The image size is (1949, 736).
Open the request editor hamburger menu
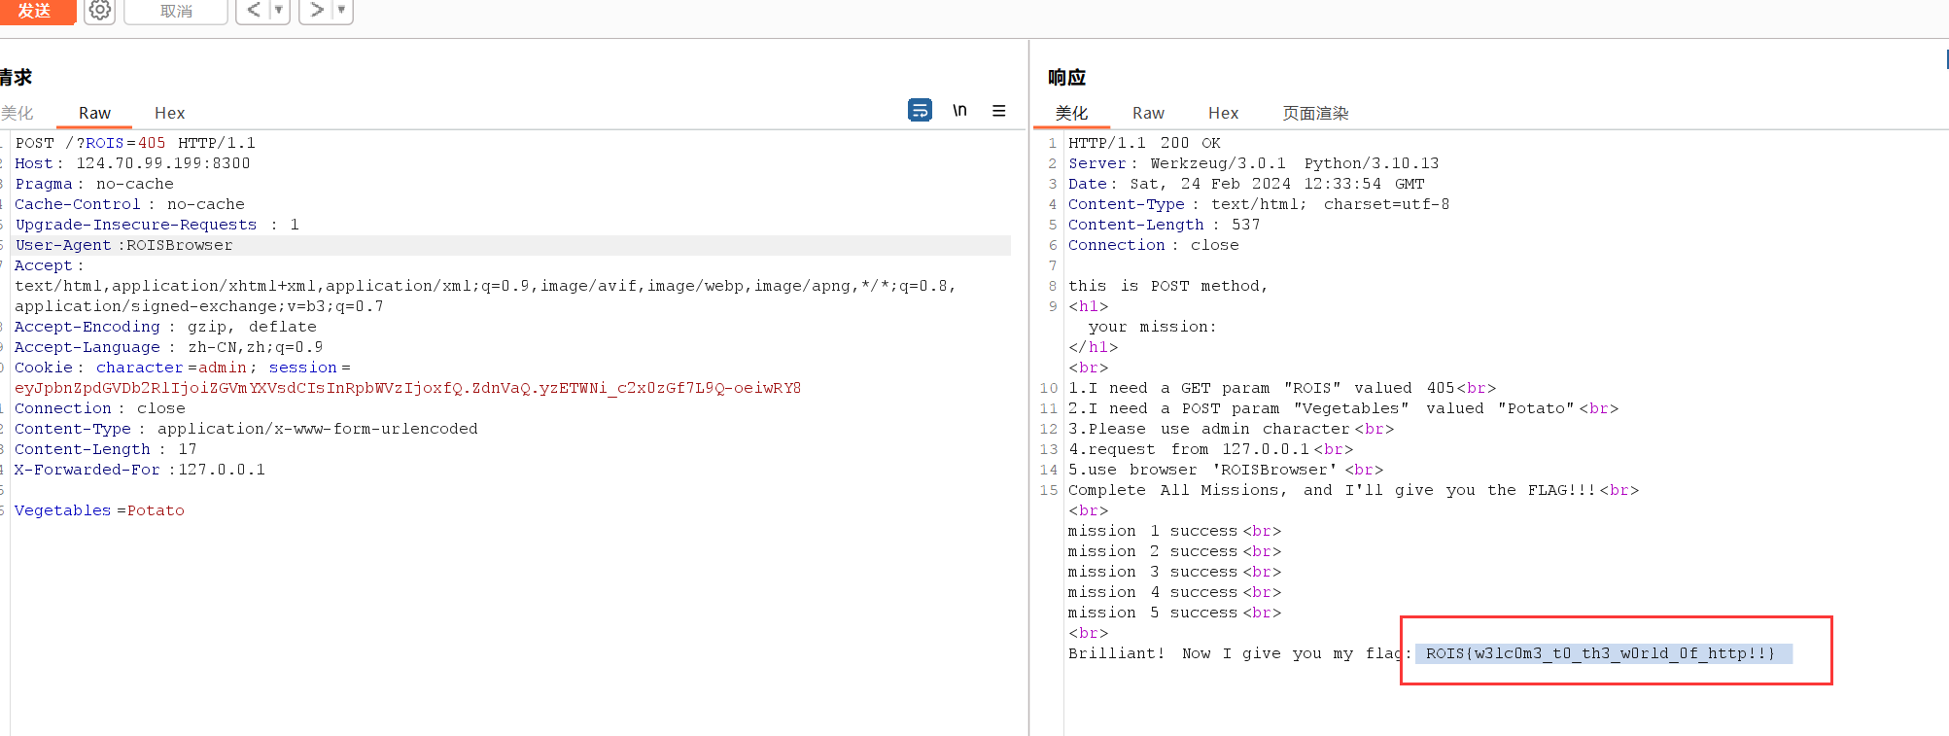[x=998, y=111]
